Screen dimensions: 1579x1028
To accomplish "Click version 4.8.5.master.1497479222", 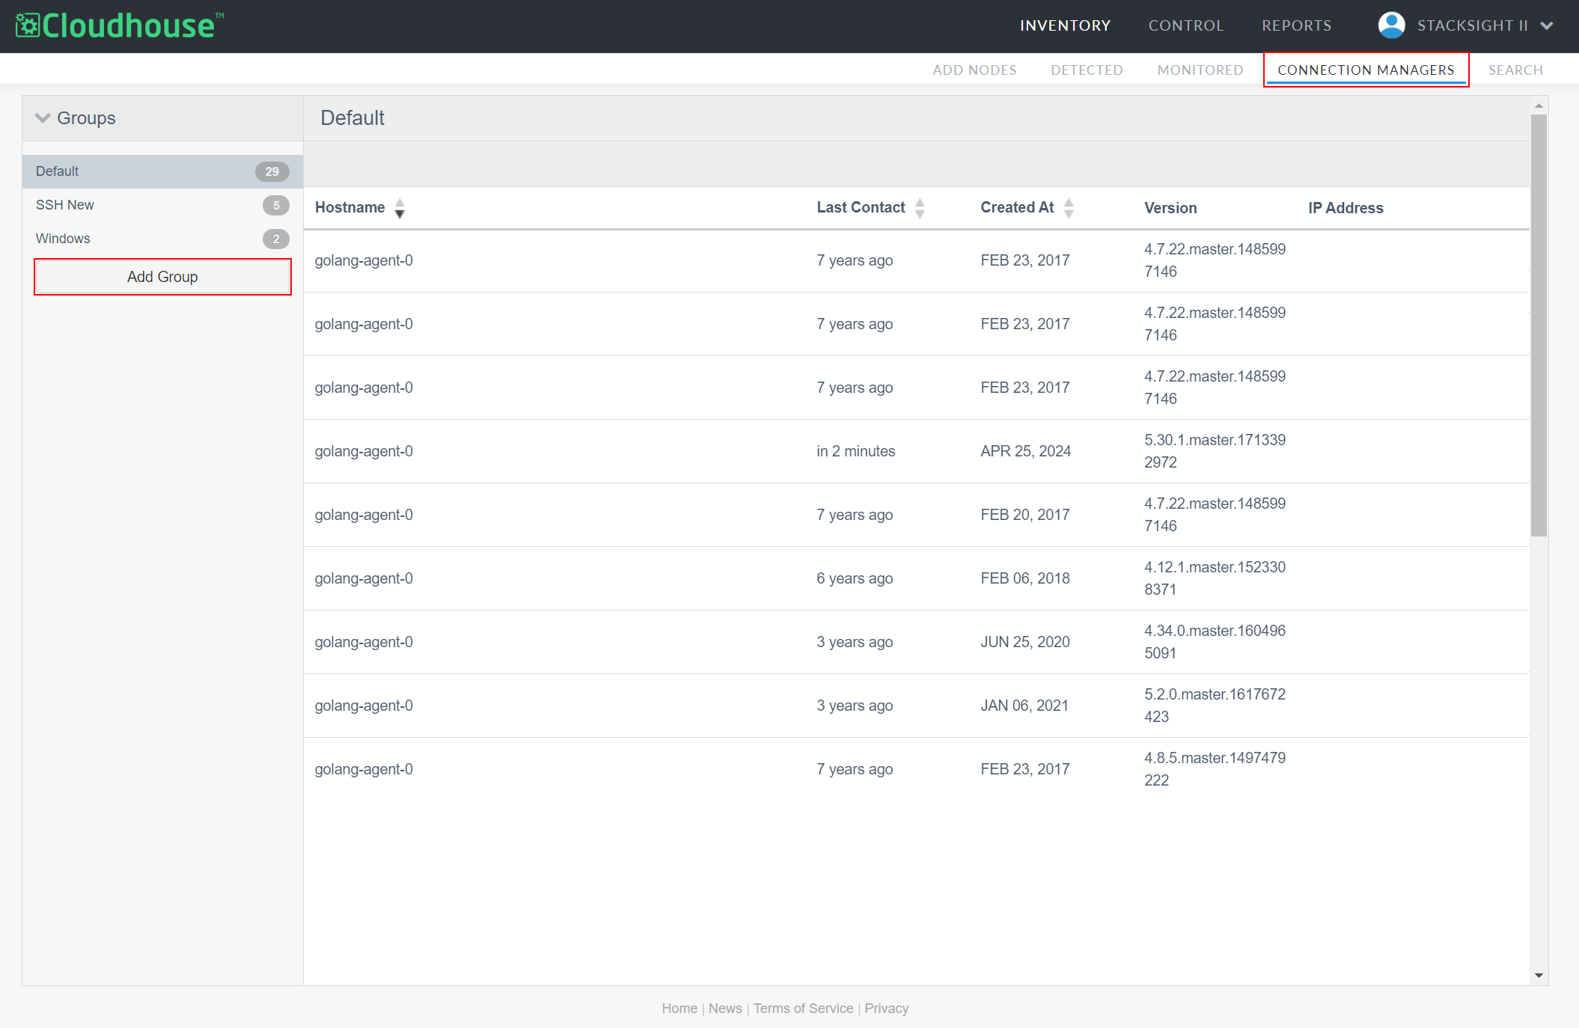I will [x=1215, y=769].
